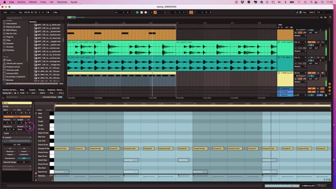Click the Apple logo menu
This screenshot has width=336, height=189.
(x=5, y=2)
